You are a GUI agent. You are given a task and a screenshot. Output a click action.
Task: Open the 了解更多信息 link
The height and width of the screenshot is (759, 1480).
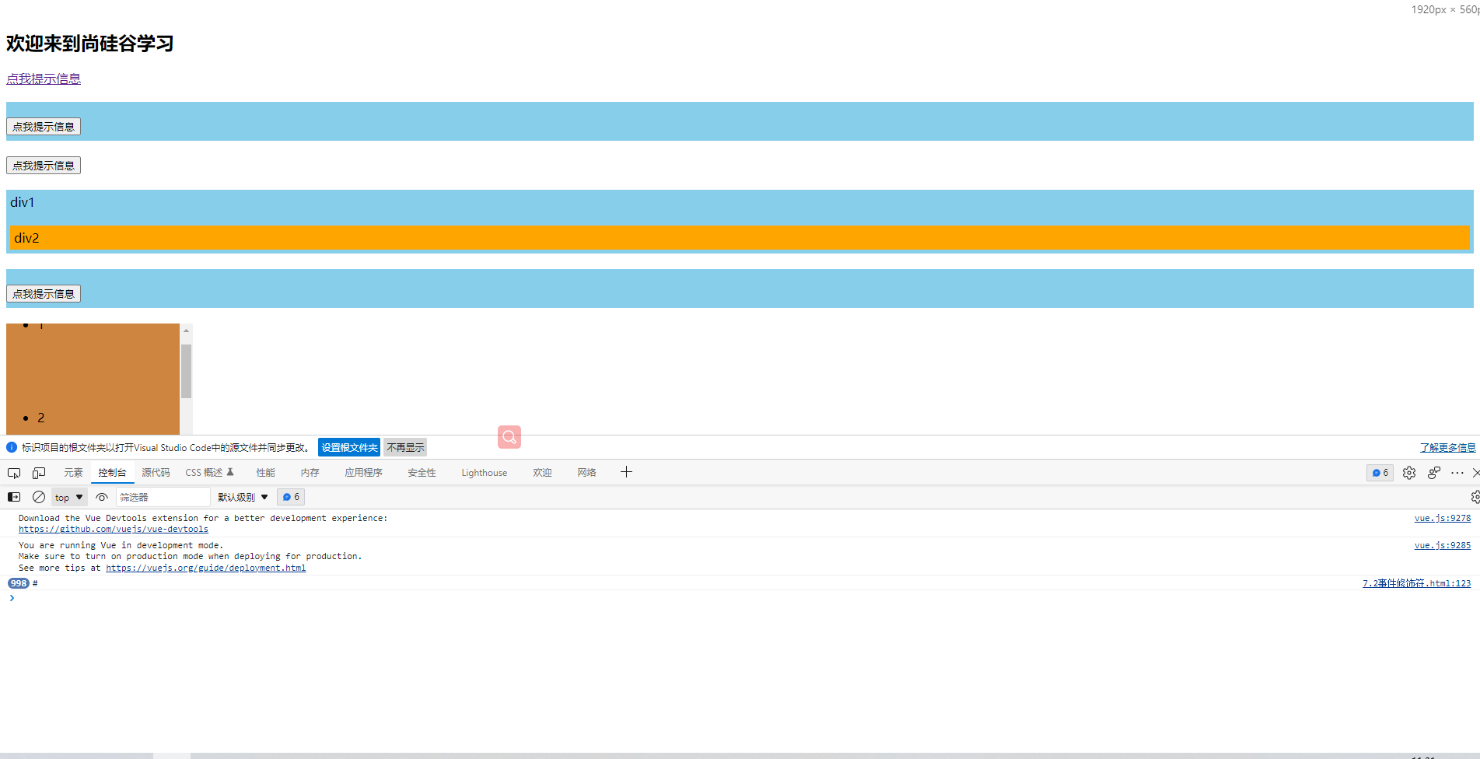(1447, 447)
